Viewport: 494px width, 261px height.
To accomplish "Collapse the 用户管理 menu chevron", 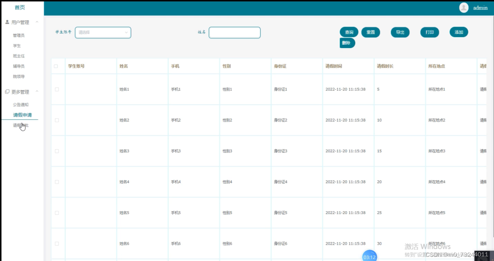I will tap(37, 22).
